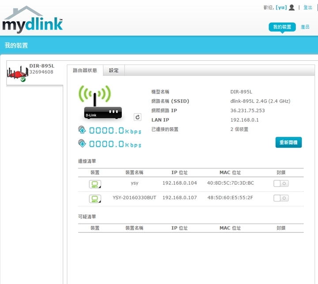Click connected devices count 2 個裝置

239,129
